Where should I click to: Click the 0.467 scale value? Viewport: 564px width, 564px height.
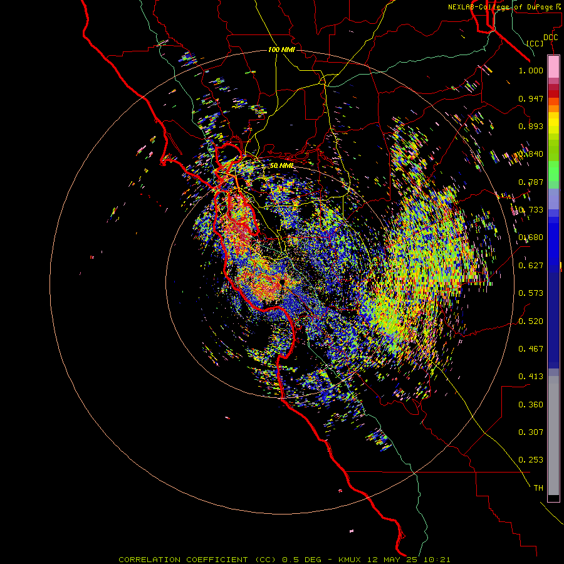tap(531, 348)
